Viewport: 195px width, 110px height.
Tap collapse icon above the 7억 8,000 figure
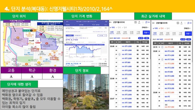click(105, 61)
